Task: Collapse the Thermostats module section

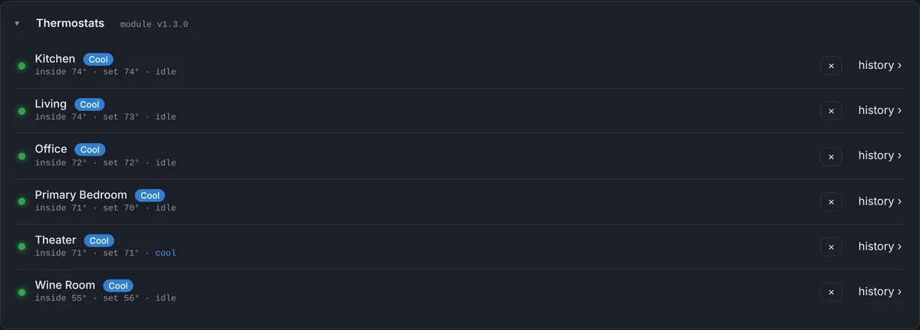Action: coord(17,24)
